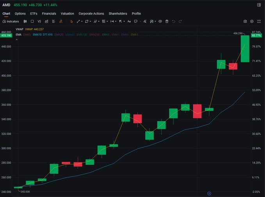
Task: Toggle the EMA20 line label
Action: (x=59, y=35)
